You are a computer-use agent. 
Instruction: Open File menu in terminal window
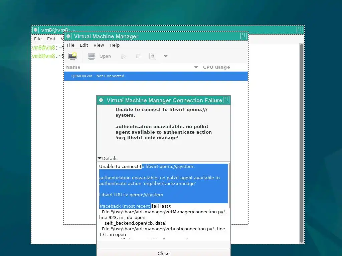coord(38,39)
